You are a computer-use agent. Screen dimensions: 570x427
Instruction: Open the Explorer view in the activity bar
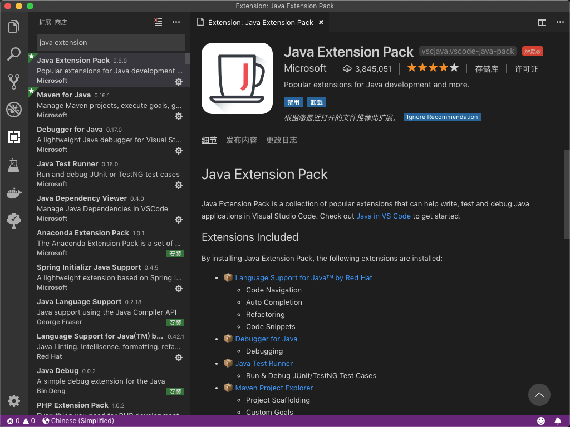coord(14,26)
